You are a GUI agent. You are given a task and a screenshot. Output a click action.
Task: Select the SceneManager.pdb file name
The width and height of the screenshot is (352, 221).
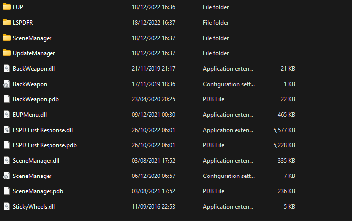pos(38,191)
